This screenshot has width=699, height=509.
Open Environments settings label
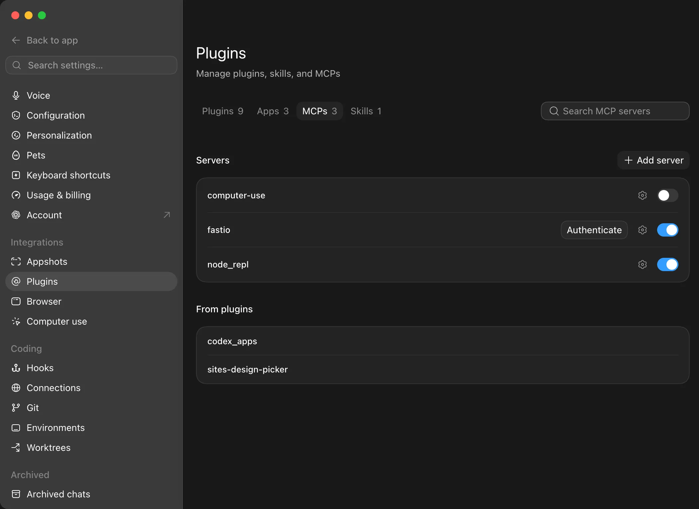(x=56, y=428)
